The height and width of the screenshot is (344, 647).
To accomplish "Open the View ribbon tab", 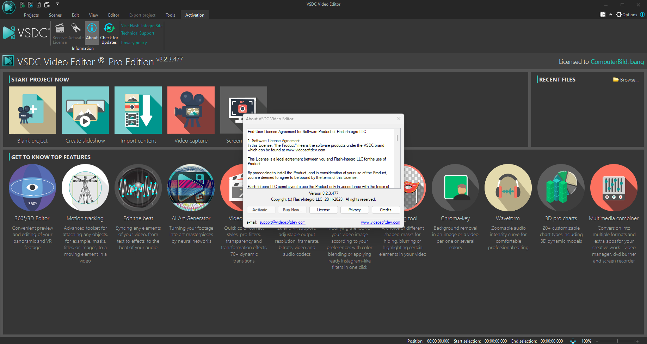I will [93, 15].
